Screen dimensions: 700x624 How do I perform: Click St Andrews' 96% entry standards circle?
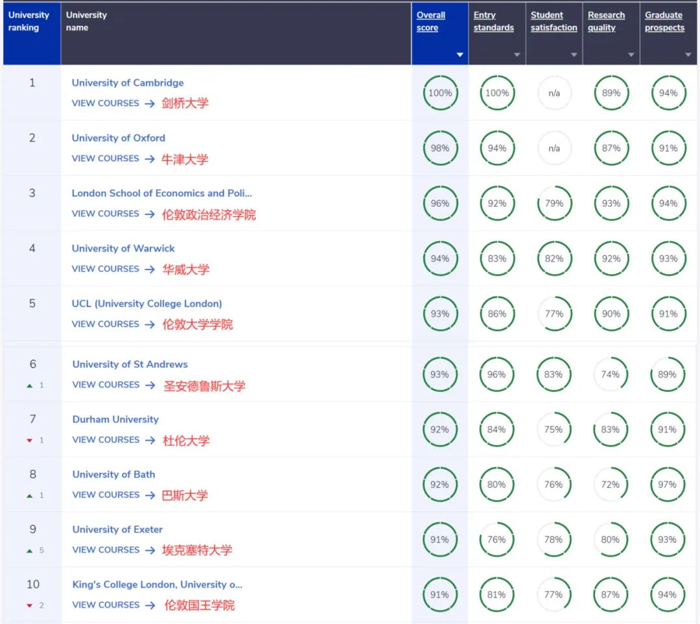pos(496,375)
